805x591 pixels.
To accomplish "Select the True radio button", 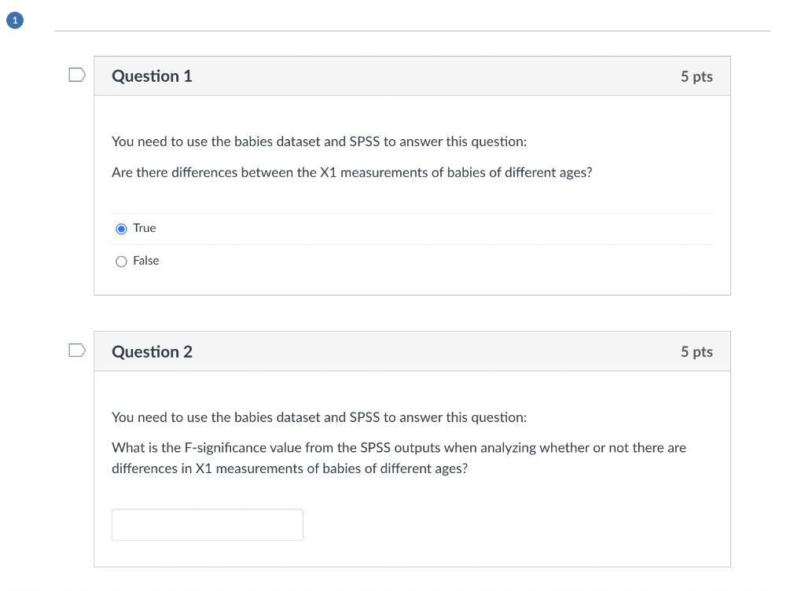I will pyautogui.click(x=121, y=228).
